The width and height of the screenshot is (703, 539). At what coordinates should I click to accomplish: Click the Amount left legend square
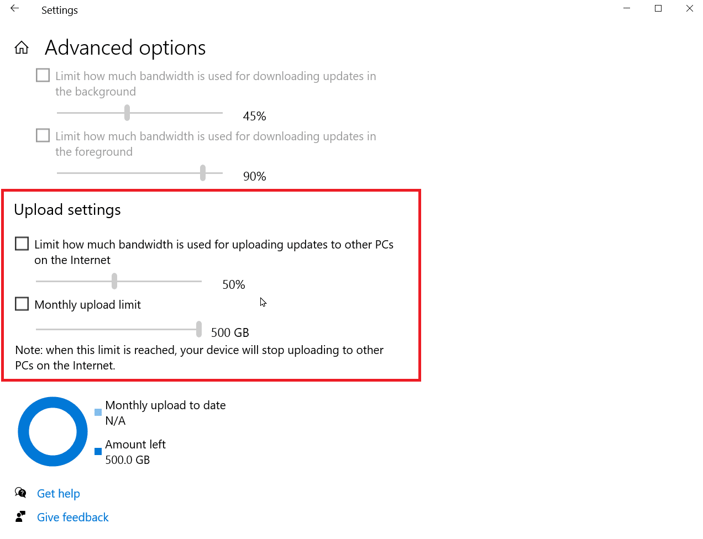pos(98,452)
